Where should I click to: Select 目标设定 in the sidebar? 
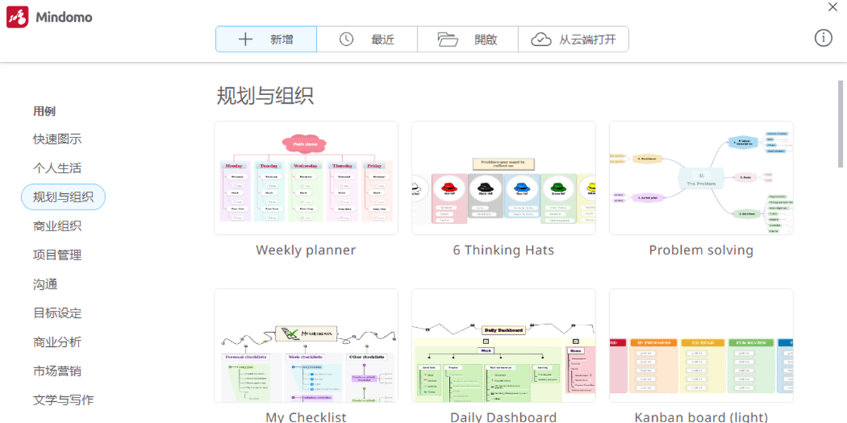(x=57, y=312)
